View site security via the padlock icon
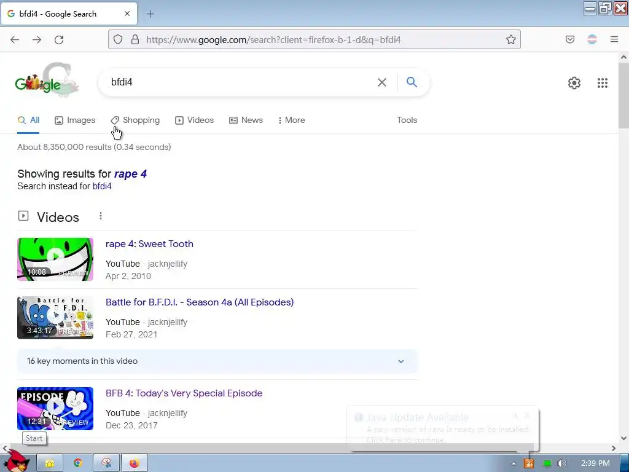Screen dimensions: 629x472 click(x=135, y=39)
